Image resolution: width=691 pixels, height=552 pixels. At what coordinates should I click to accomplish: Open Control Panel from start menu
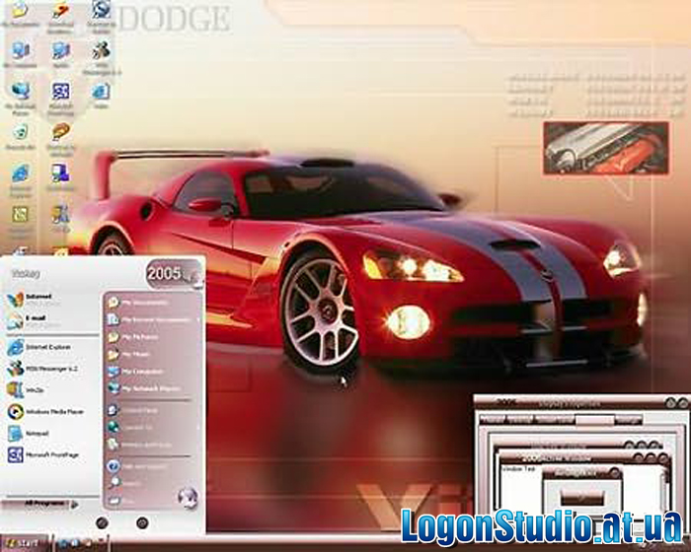point(133,410)
